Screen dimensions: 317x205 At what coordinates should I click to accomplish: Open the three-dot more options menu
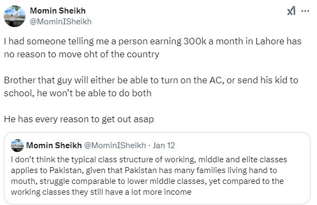pos(305,11)
